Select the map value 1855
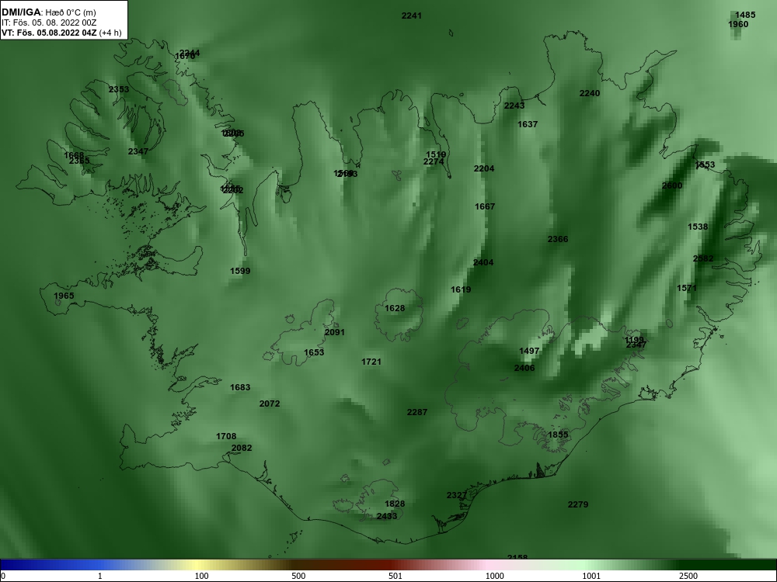777x582 pixels. (x=558, y=435)
